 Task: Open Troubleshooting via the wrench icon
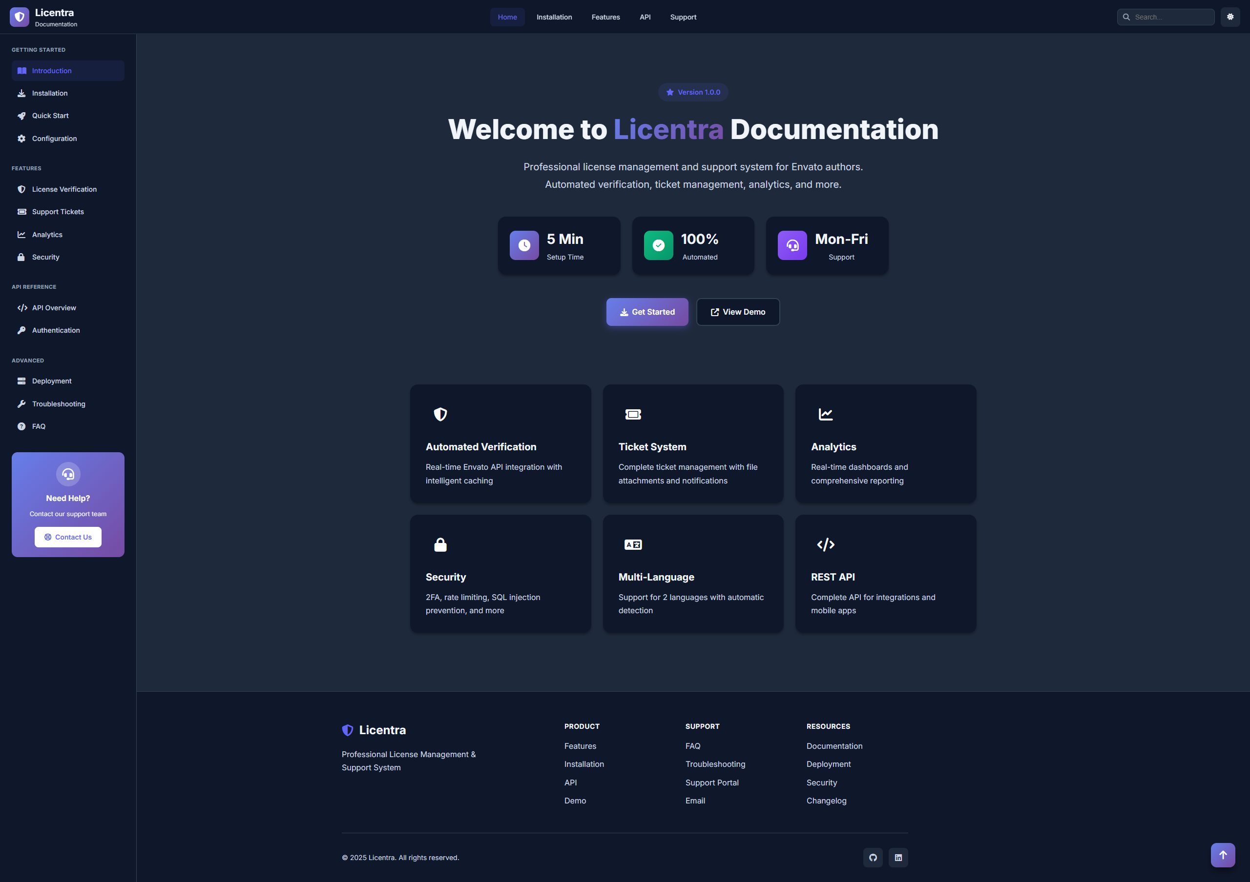click(21, 403)
